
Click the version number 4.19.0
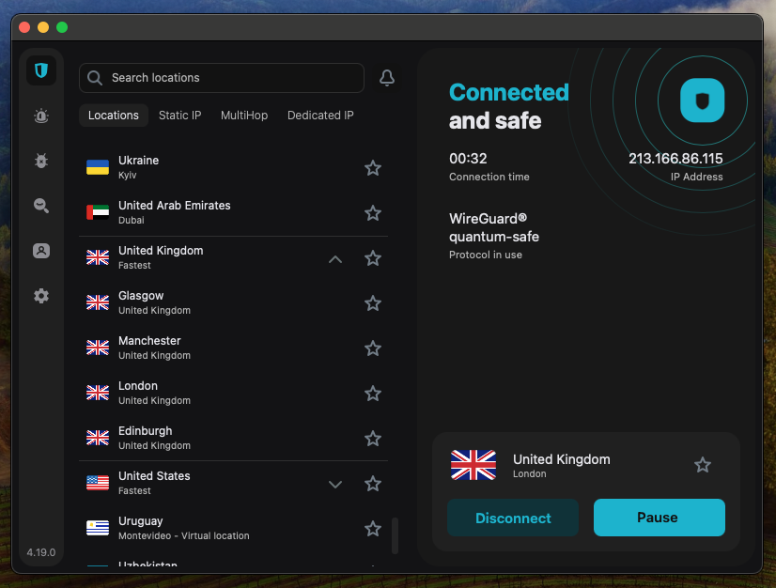pos(41,552)
